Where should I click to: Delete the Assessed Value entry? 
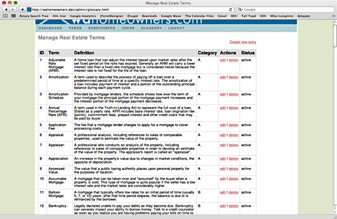234,169
